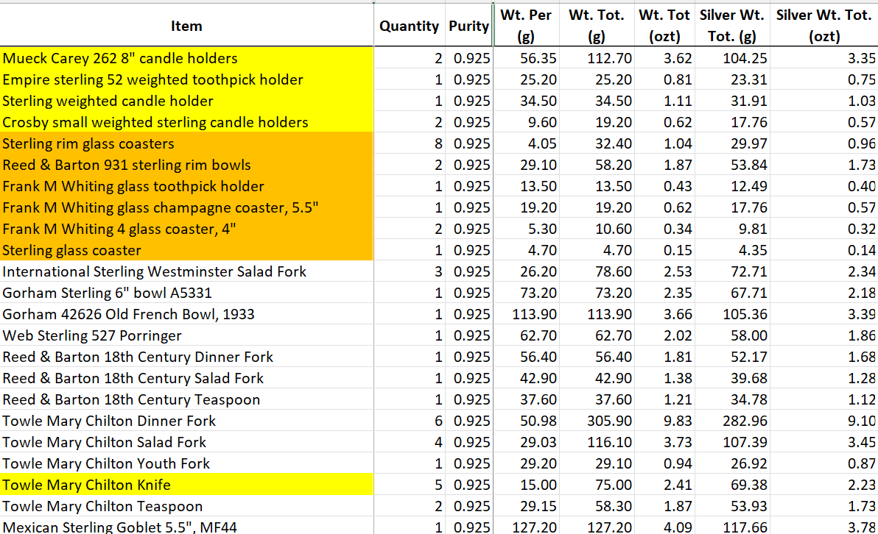The height and width of the screenshot is (534, 878).
Task: Select Reed & Barton 18th Century Dinner Fork
Action: (x=186, y=357)
